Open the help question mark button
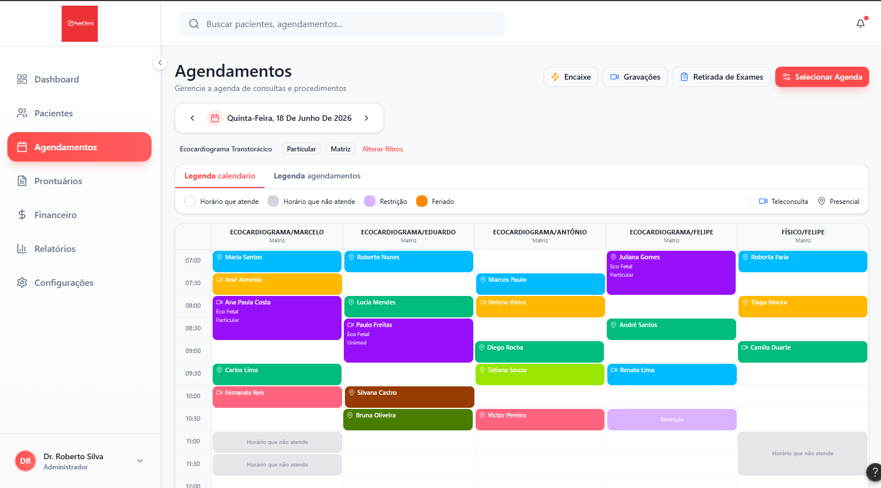881x488 pixels. pos(874,472)
